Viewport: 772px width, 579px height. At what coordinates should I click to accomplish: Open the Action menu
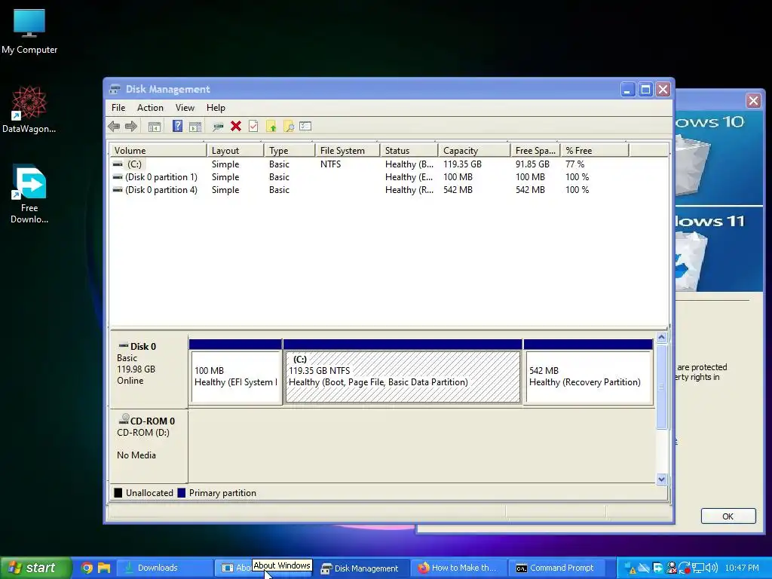click(x=150, y=107)
